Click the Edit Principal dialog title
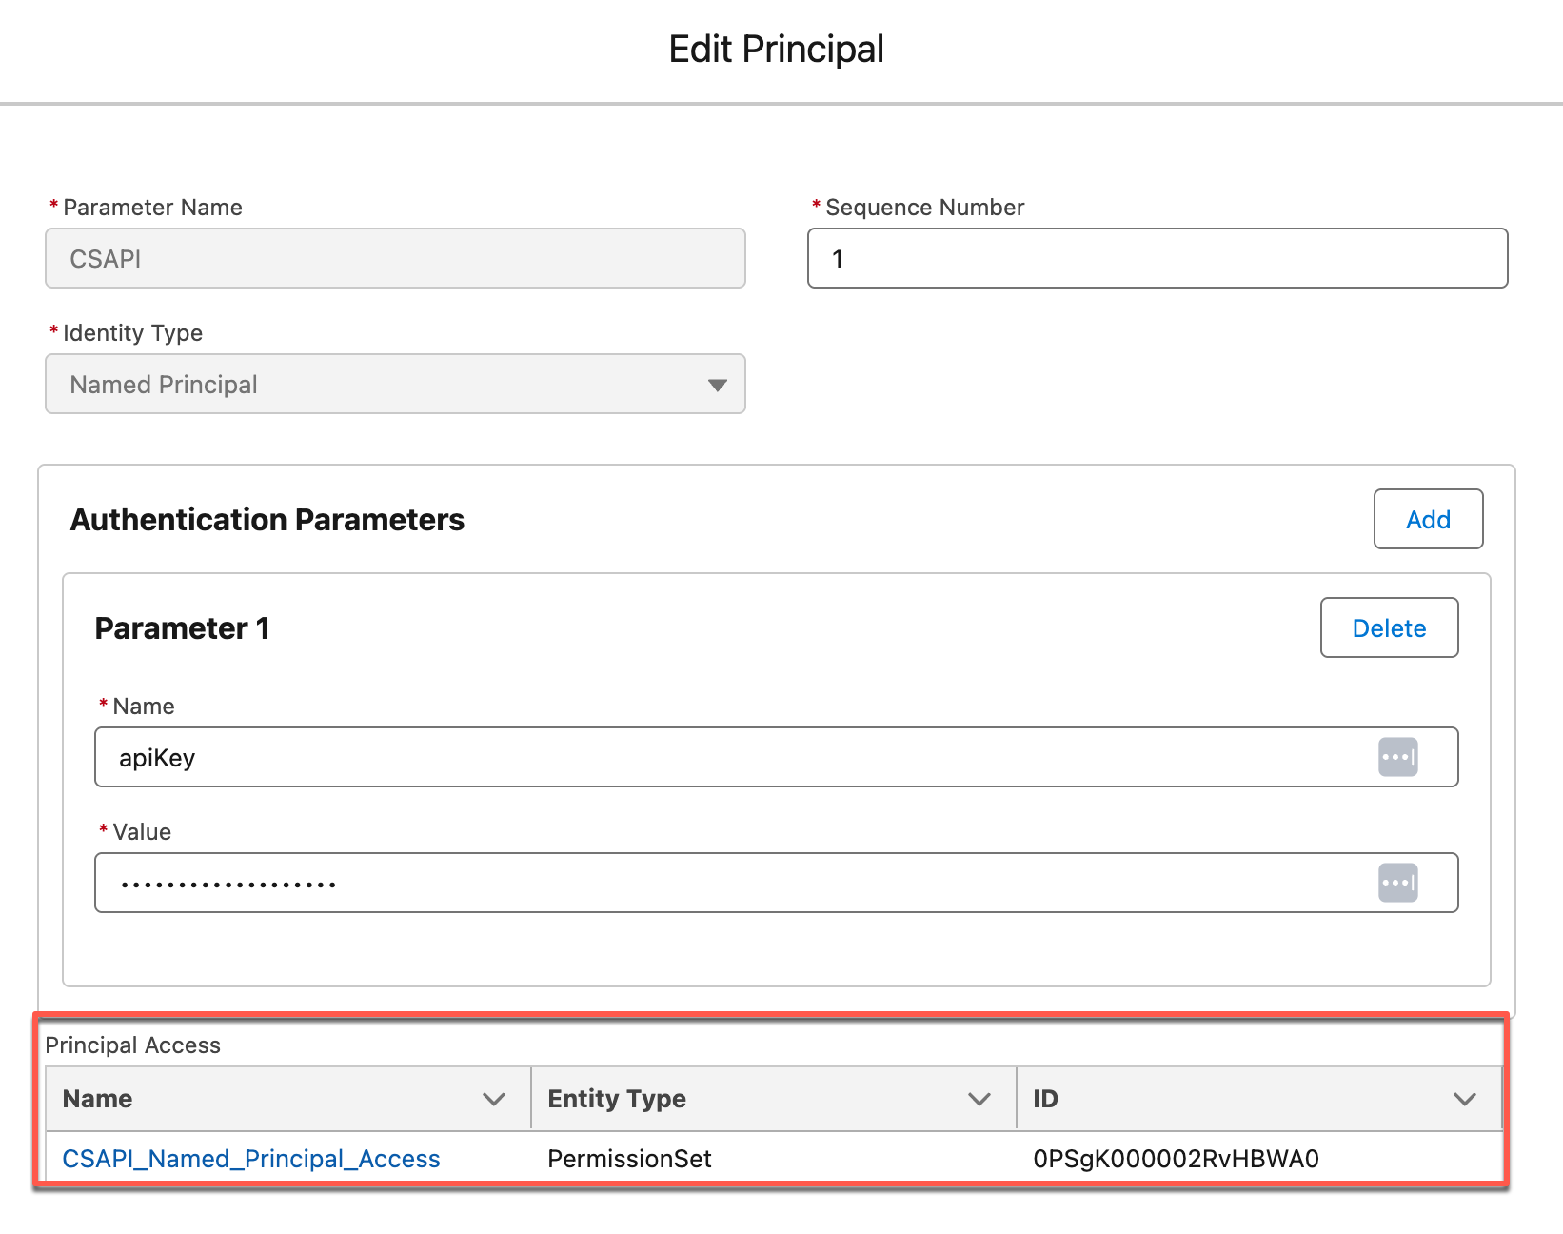The width and height of the screenshot is (1563, 1234). (x=777, y=50)
